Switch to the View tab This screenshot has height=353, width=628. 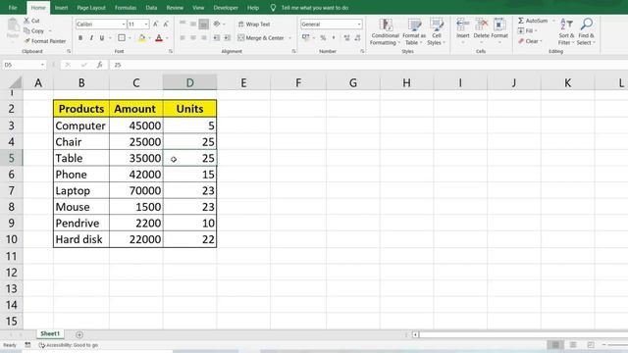198,8
